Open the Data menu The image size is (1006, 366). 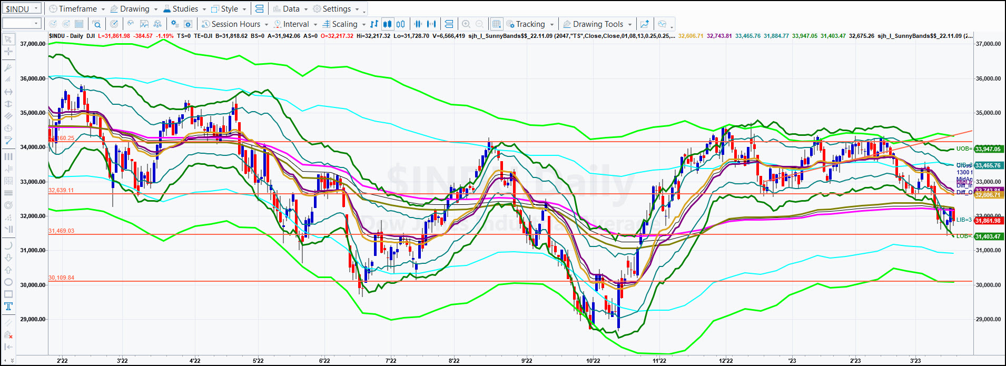point(291,9)
